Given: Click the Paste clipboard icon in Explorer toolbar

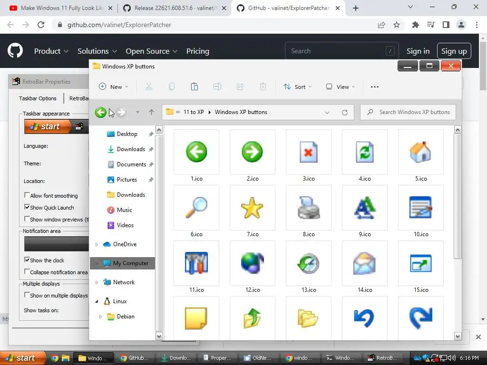Looking at the screenshot, I should [x=195, y=87].
